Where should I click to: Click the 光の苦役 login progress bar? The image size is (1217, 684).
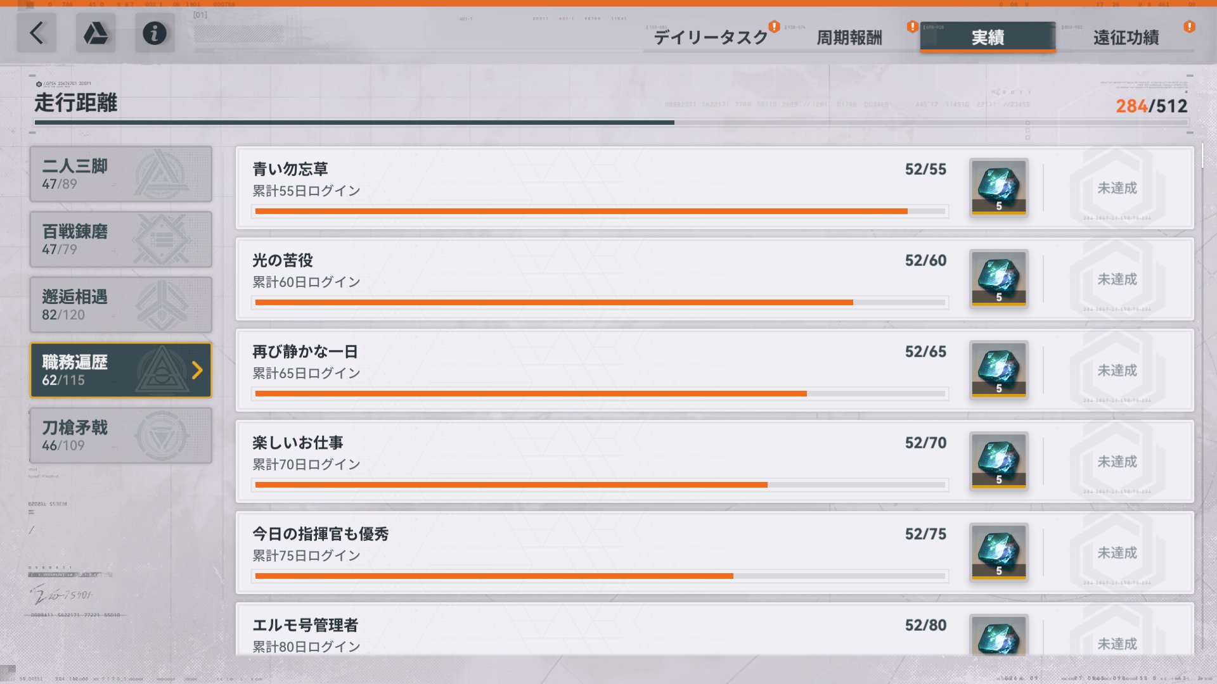pos(600,303)
